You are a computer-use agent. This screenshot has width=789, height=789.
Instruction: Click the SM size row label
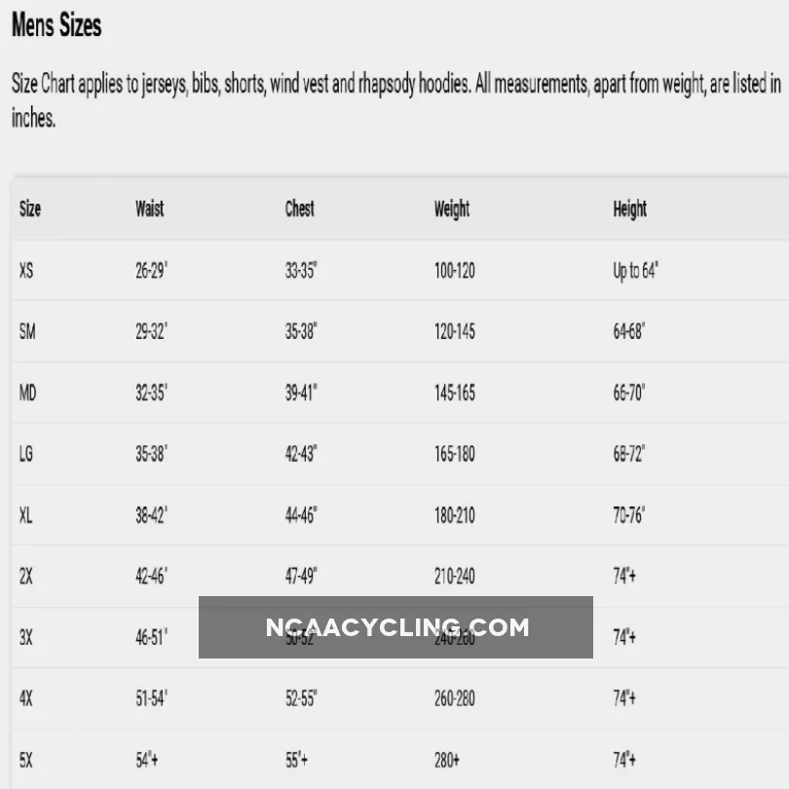click(27, 332)
